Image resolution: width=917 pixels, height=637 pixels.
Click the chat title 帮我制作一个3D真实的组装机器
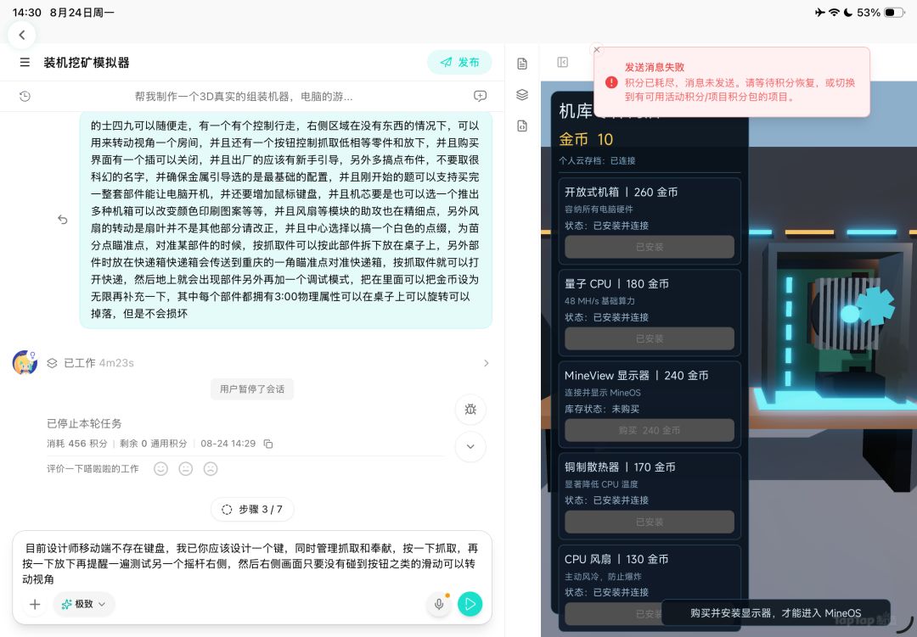[x=244, y=97]
